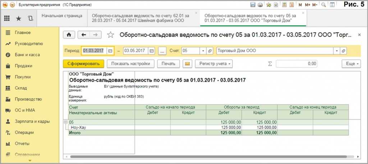Open organization form icon next to Торговый Дом
The width and height of the screenshot is (368, 164).
[344, 51]
